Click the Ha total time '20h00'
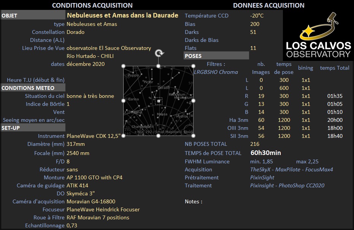This screenshot has height=230, width=354. [x=335, y=120]
